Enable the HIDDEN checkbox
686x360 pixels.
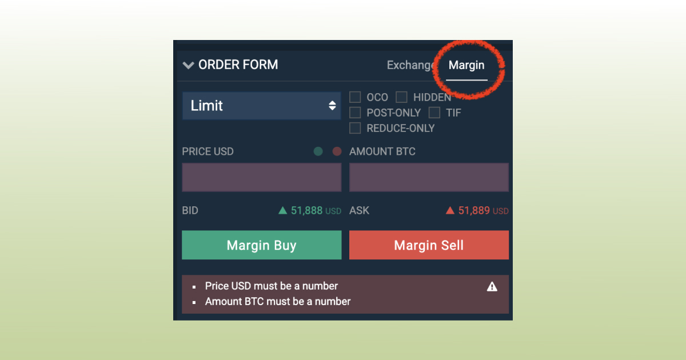401,97
